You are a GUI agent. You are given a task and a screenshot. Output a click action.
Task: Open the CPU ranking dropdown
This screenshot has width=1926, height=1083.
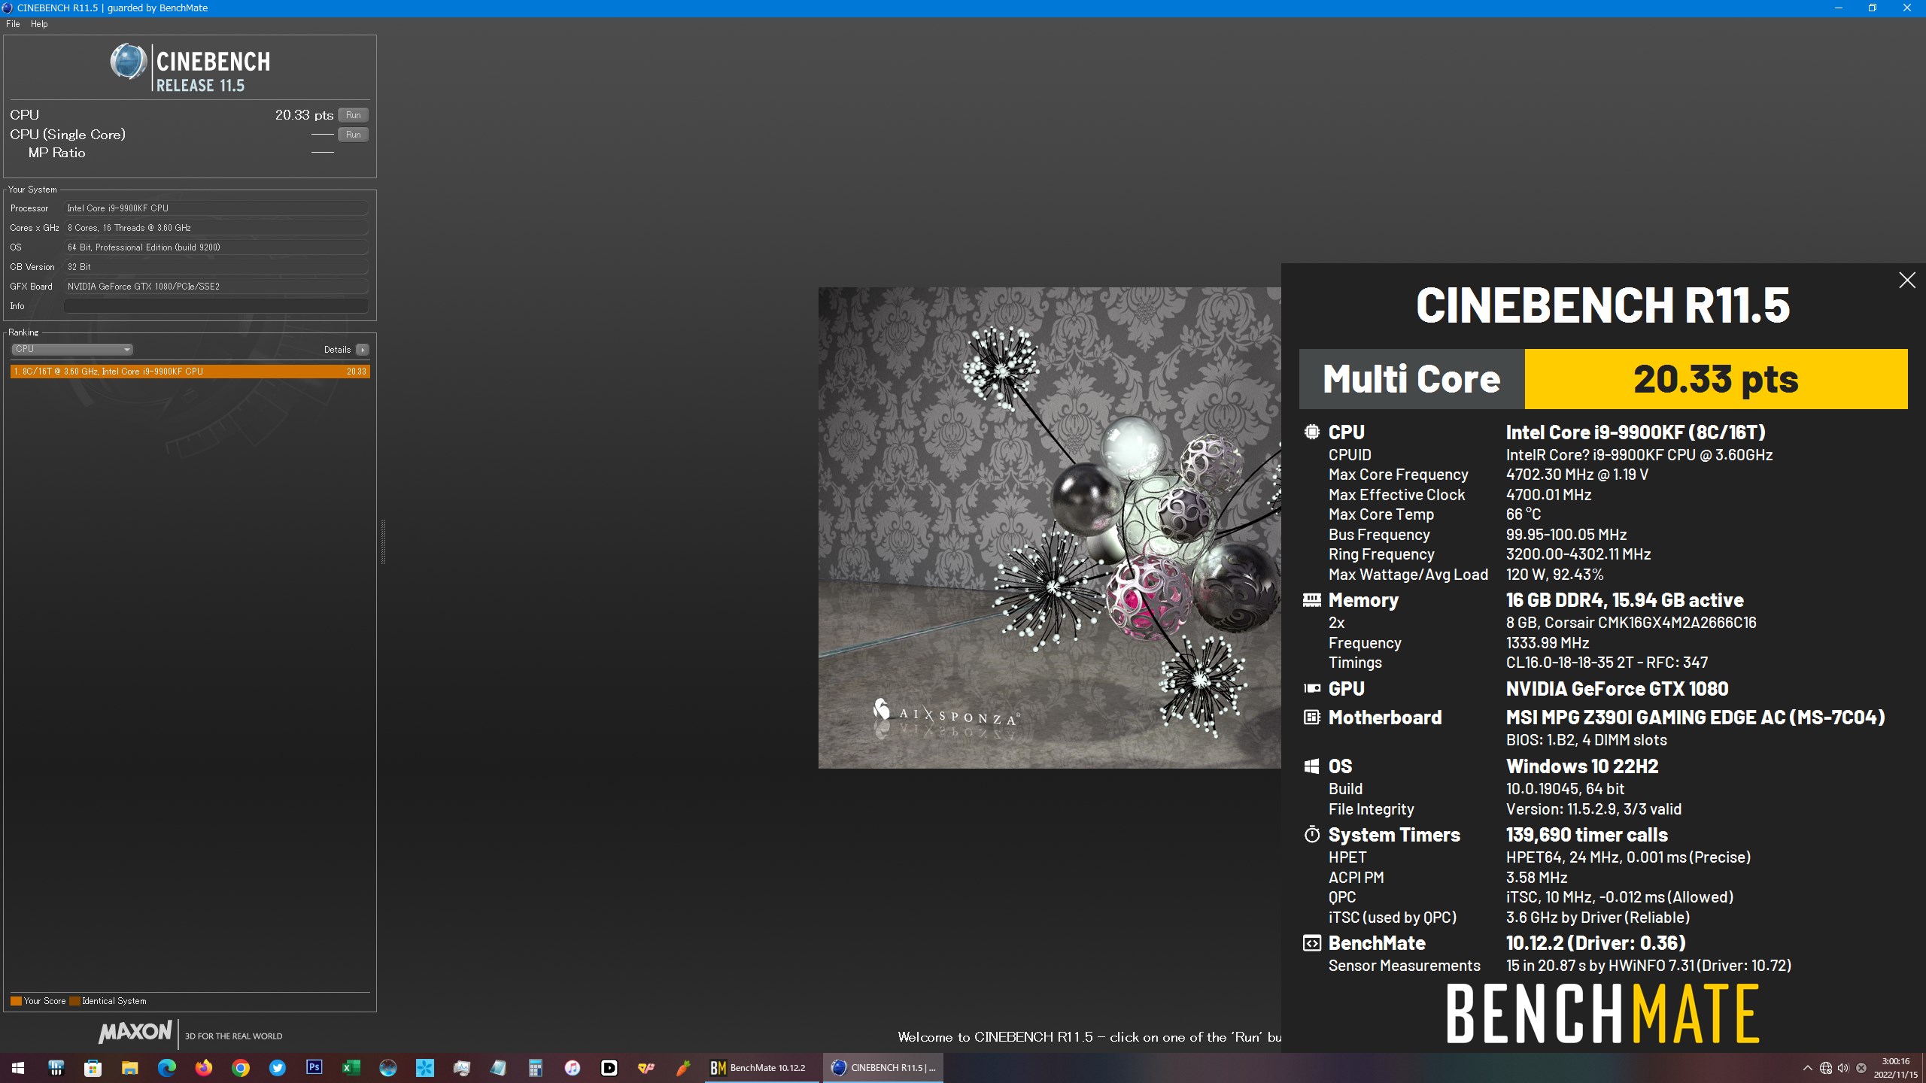pyautogui.click(x=72, y=349)
